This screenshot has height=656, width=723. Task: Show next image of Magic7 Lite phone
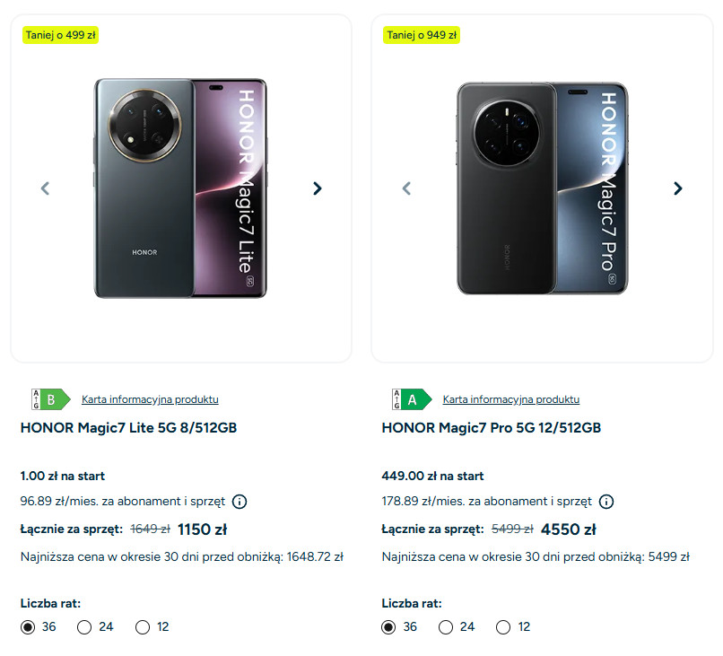coord(317,188)
